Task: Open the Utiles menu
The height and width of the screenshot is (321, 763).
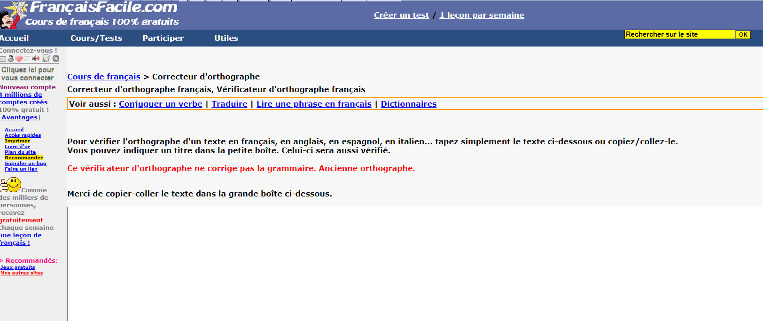Action: click(x=226, y=38)
